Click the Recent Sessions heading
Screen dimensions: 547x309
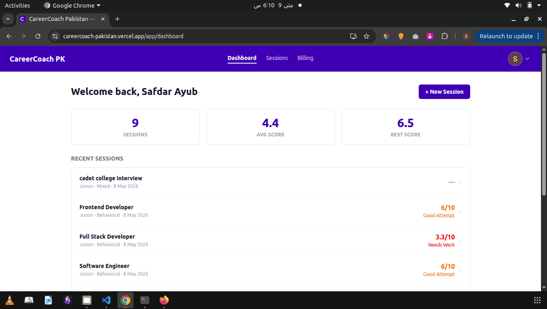coord(97,159)
